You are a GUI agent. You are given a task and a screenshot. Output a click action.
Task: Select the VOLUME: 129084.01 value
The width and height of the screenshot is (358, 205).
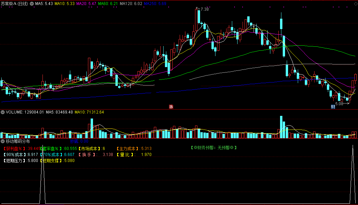pos(25,112)
